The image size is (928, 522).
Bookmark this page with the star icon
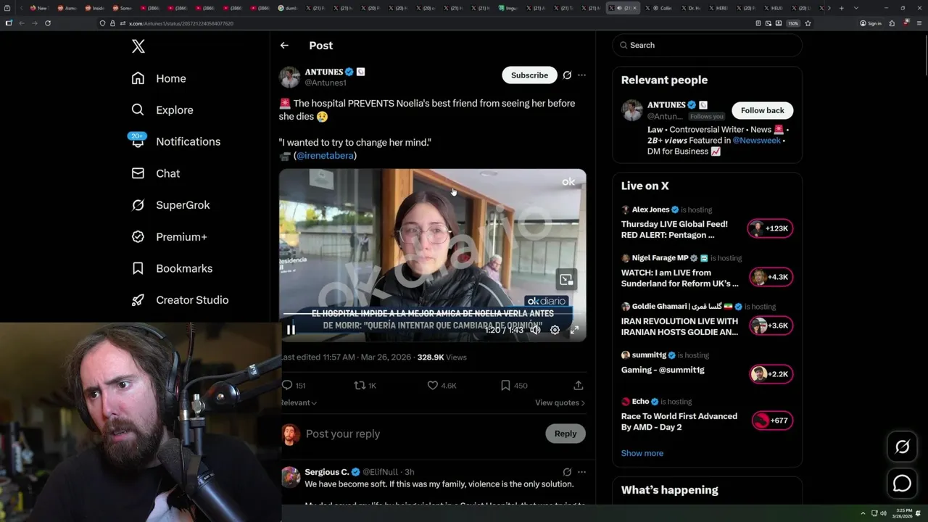[808, 23]
